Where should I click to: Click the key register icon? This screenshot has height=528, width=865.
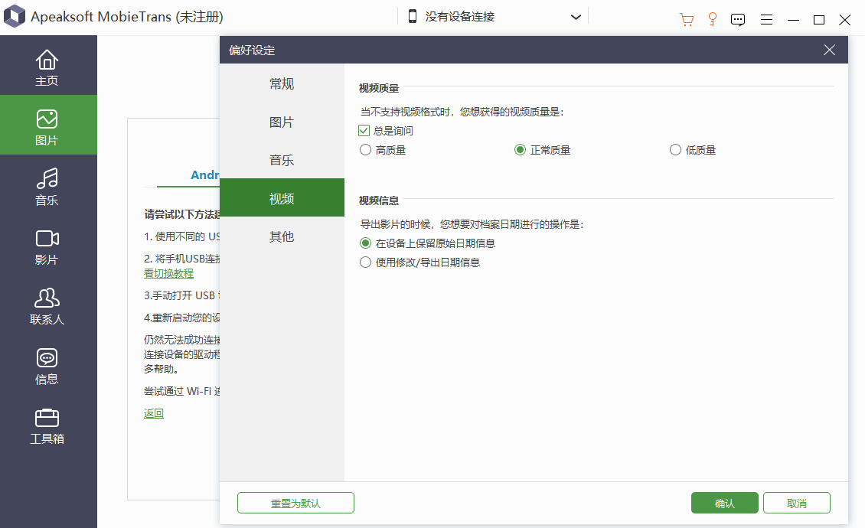tap(712, 19)
